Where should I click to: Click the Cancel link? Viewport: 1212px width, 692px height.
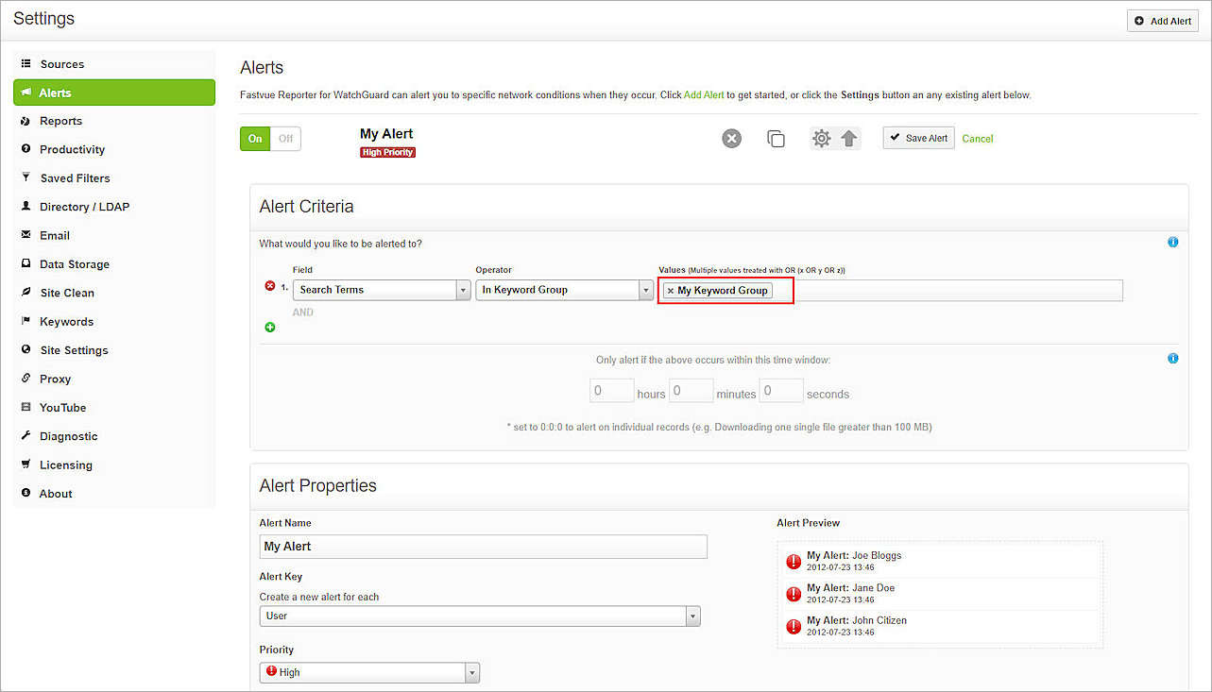(x=978, y=139)
